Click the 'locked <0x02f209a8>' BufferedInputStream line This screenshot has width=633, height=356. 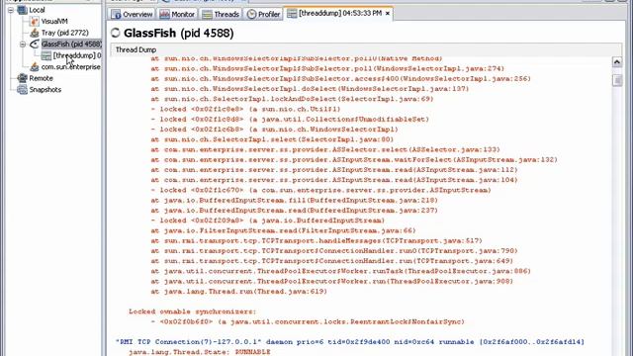click(x=268, y=221)
